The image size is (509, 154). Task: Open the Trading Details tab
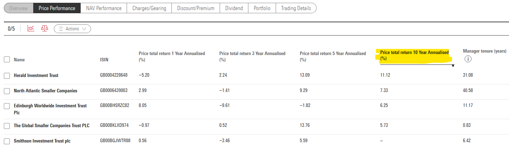[296, 8]
